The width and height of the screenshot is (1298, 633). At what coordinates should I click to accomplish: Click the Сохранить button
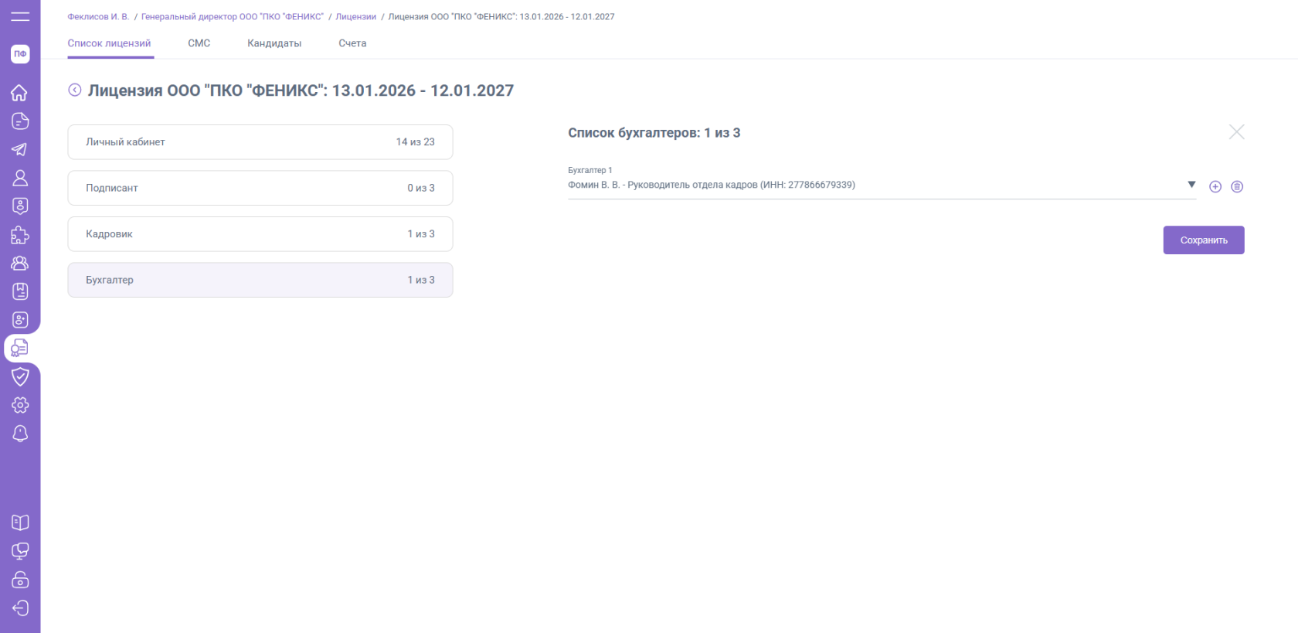pyautogui.click(x=1203, y=240)
